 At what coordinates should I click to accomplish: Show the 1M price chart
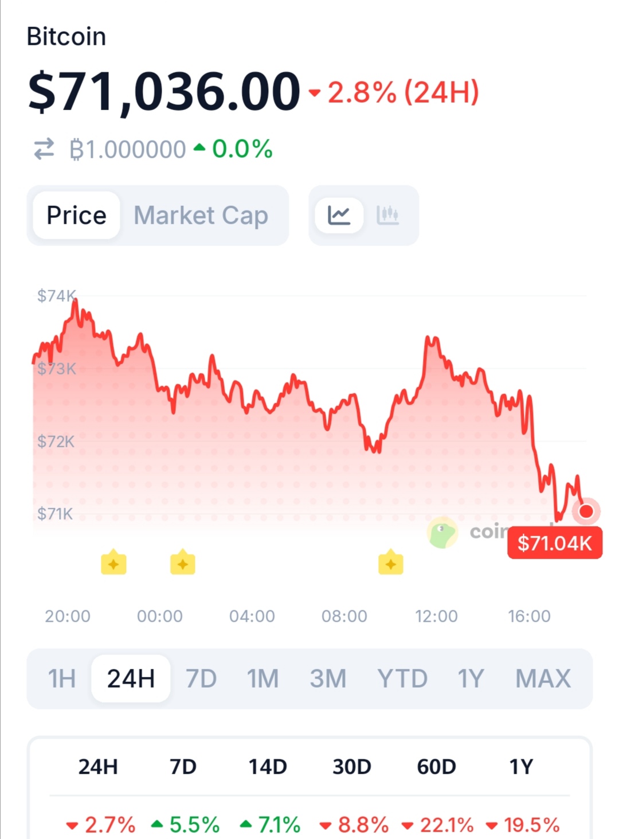[263, 678]
